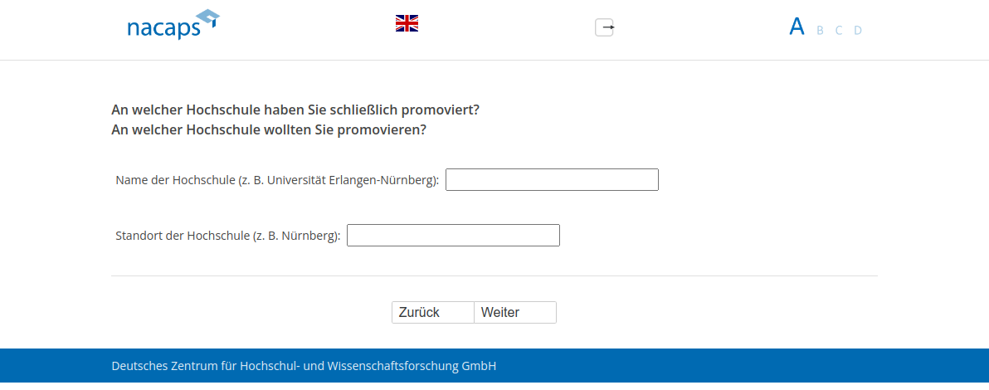Switch language via the UK flag
Screen dimensions: 989x390
[x=407, y=23]
